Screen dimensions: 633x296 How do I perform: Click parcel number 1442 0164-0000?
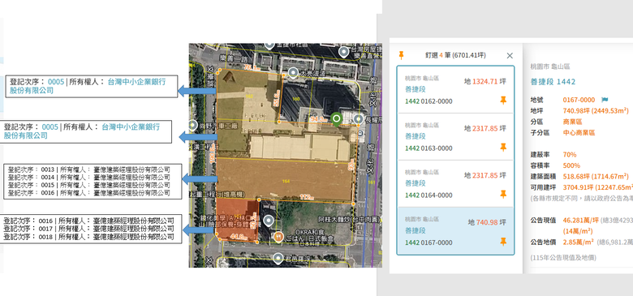click(428, 195)
